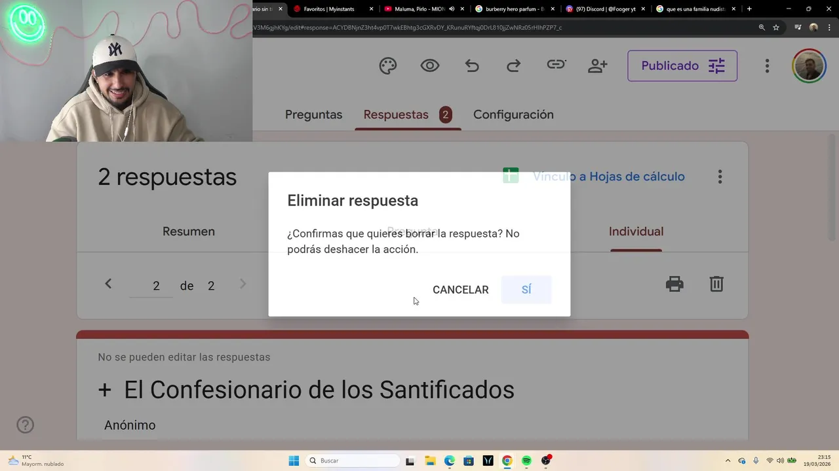The image size is (839, 471).
Task: Close the Favoritos | Myinstants tab
Action: 372,9
